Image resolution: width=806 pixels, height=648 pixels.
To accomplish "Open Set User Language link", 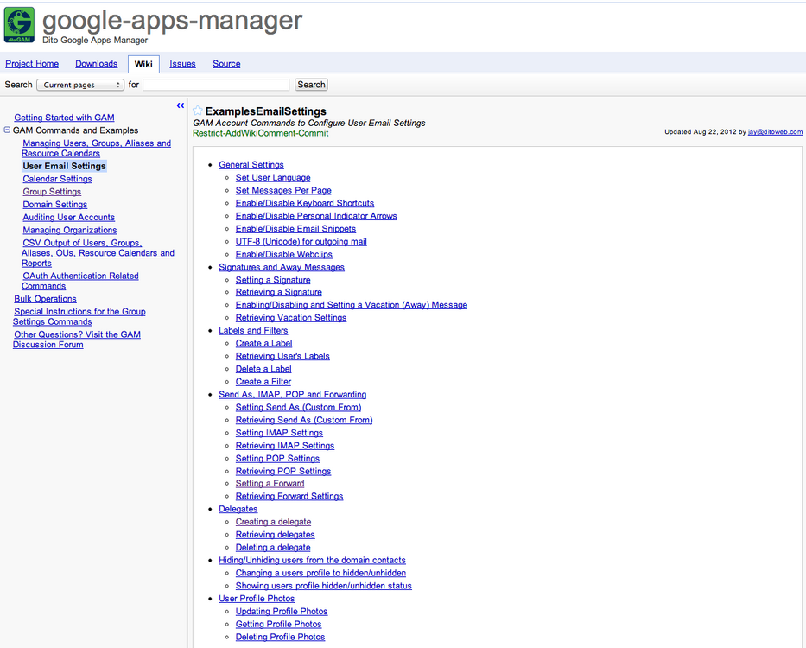I will point(273,177).
